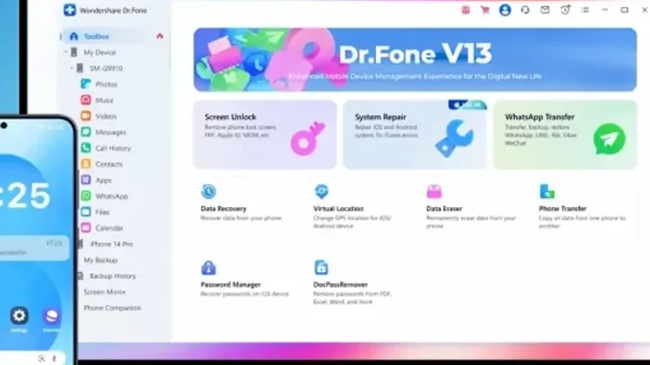Open the Password Manager tool label
This screenshot has width=650, height=365.
click(x=230, y=284)
